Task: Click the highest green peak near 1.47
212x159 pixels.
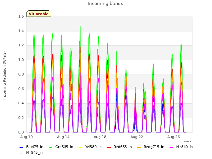Action: pyautogui.click(x=80, y=26)
